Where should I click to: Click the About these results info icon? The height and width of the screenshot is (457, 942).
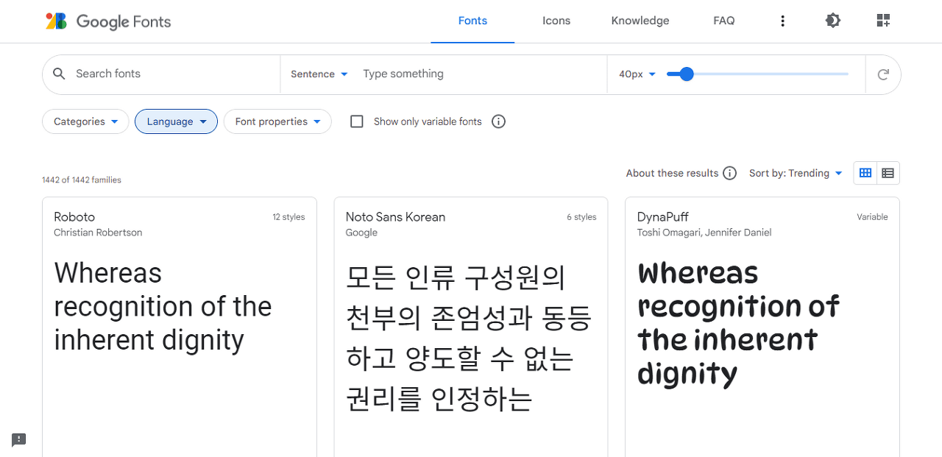tap(729, 173)
